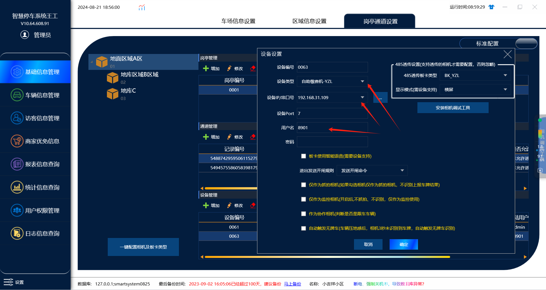Open 报表信息查询 report icon
Screen dimensions: 546x290
17,164
